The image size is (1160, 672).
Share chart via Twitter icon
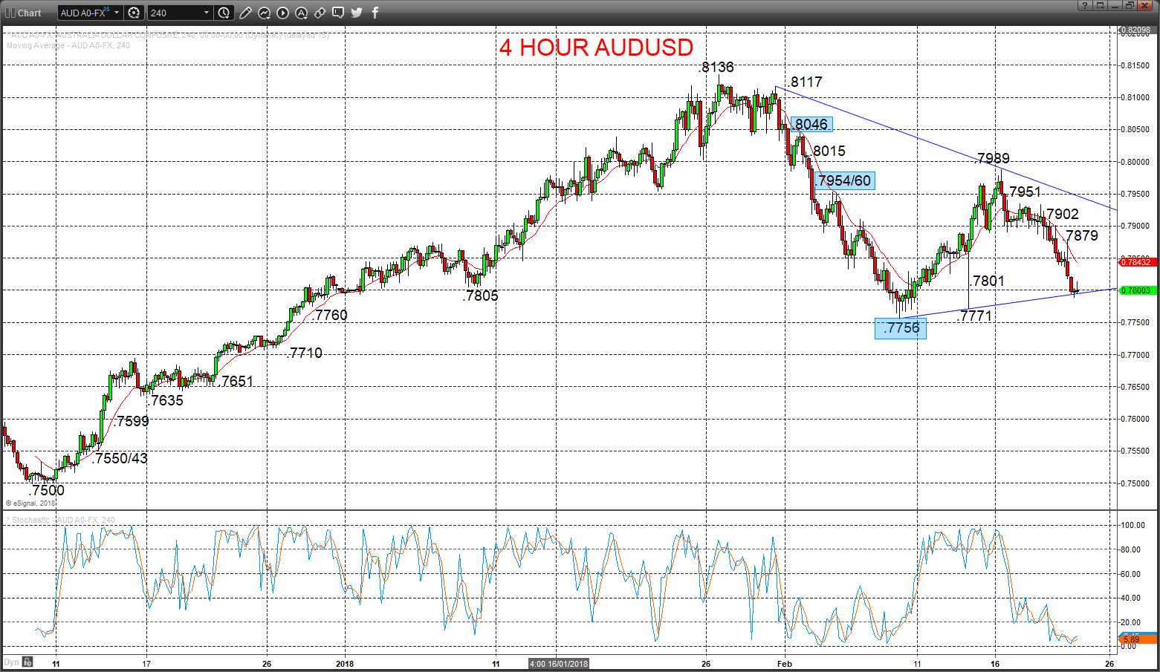pyautogui.click(x=357, y=13)
